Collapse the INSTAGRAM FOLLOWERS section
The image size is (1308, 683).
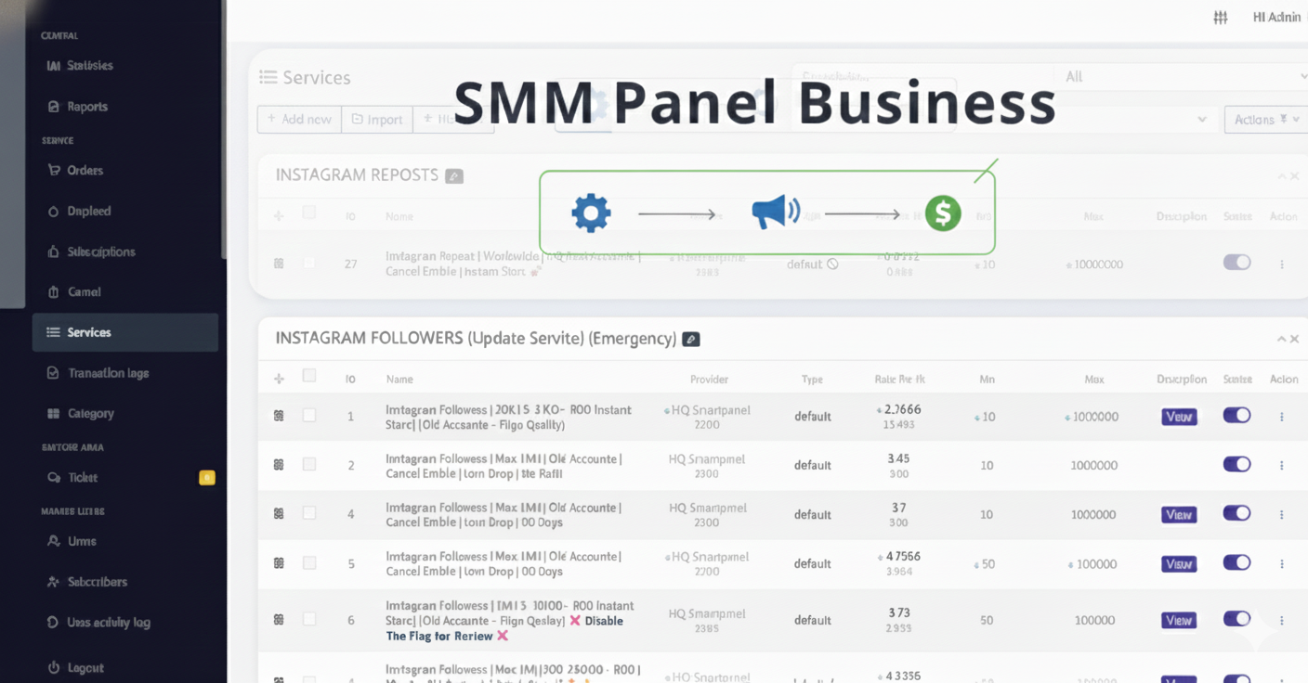coord(1280,339)
